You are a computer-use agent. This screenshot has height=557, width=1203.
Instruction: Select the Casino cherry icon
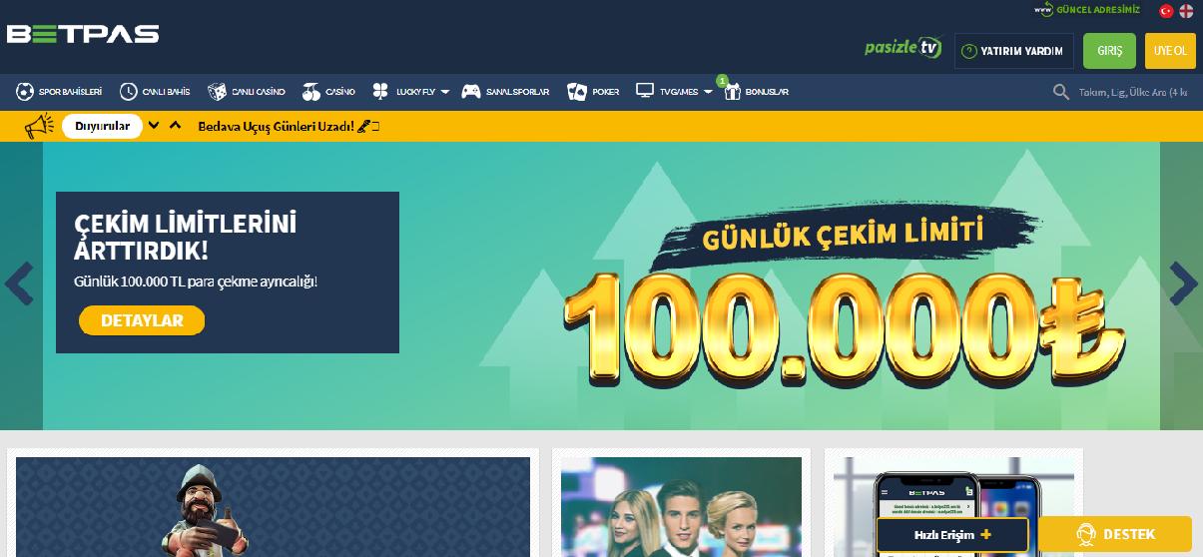pos(310,92)
